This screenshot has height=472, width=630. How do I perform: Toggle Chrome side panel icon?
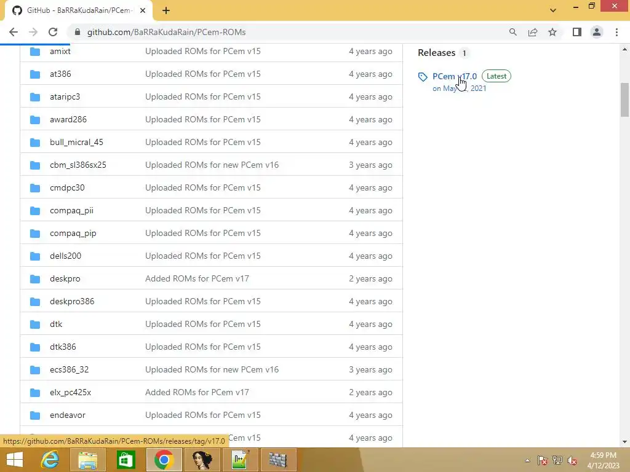(577, 32)
